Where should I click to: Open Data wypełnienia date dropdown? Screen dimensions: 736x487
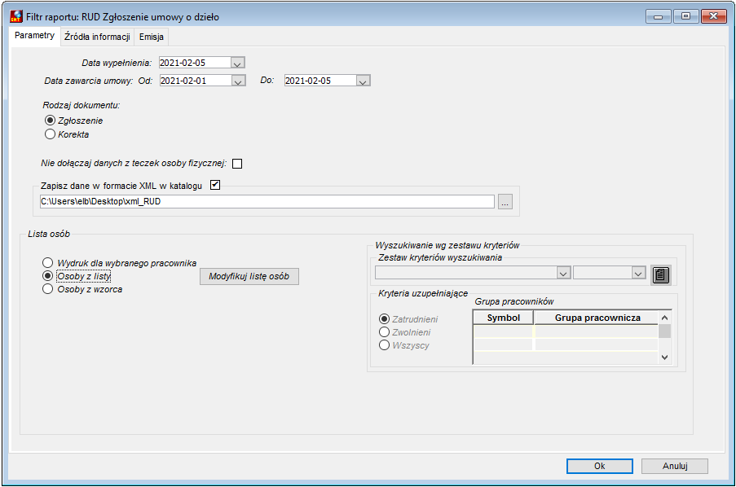[237, 63]
